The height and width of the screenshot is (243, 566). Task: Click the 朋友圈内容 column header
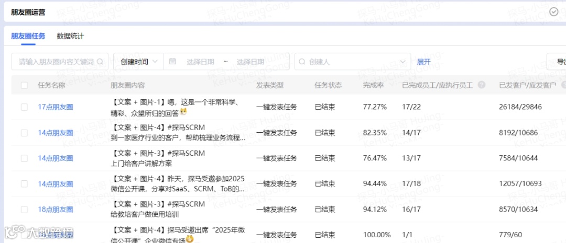point(128,85)
